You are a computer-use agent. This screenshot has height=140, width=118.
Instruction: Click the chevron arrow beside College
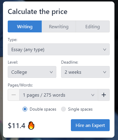(x=51, y=72)
